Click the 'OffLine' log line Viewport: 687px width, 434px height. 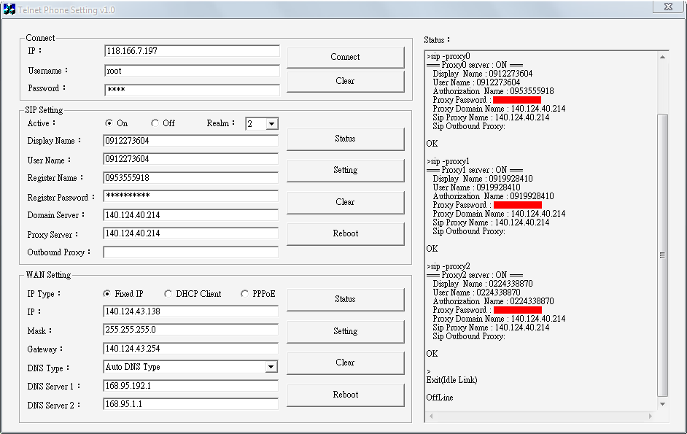point(440,398)
